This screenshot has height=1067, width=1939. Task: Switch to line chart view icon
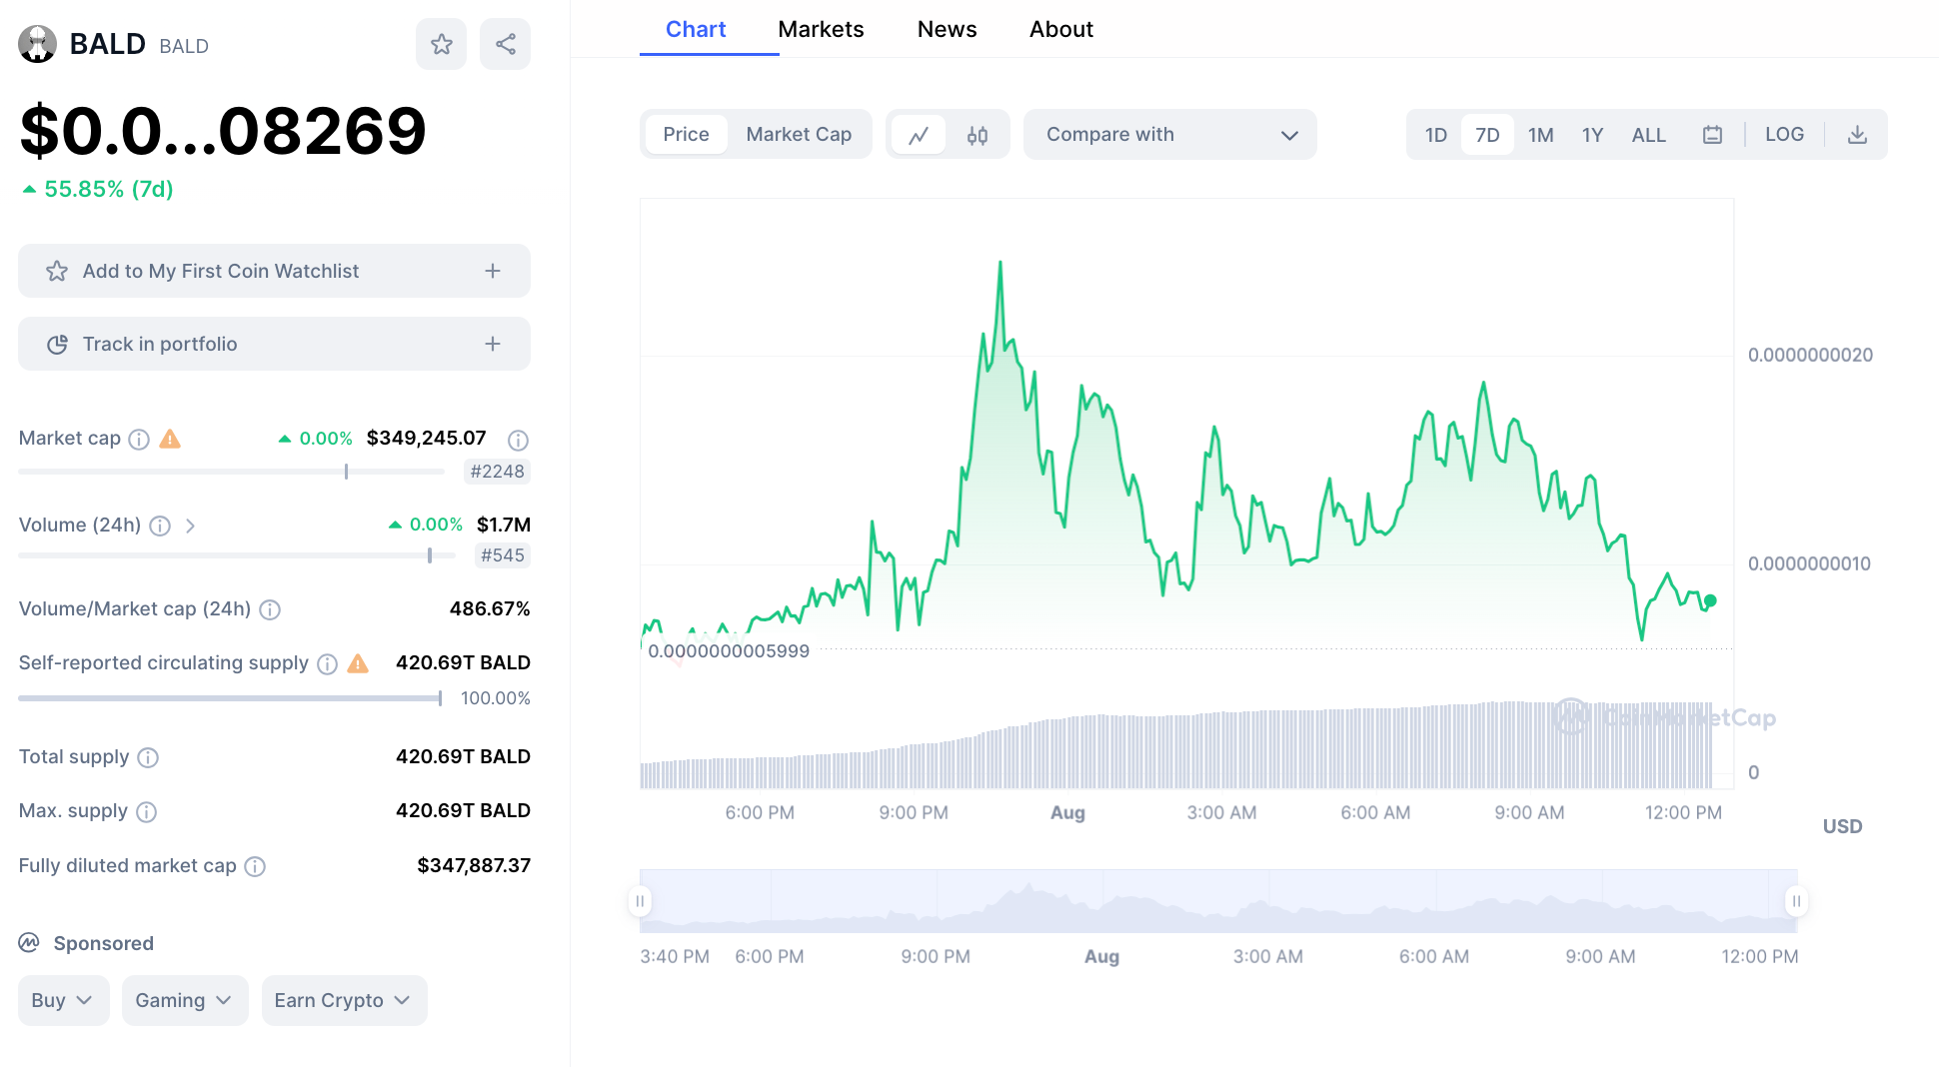point(919,135)
